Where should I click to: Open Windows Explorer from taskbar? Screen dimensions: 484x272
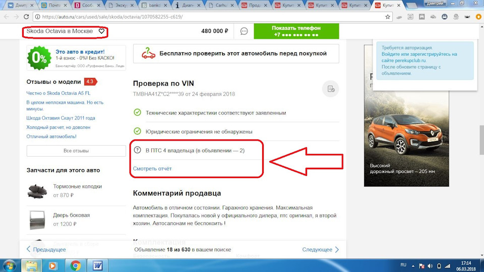(x=31, y=265)
